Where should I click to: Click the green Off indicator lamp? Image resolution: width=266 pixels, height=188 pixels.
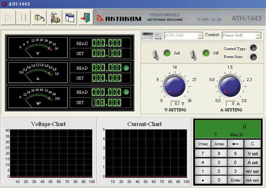coord(206,53)
